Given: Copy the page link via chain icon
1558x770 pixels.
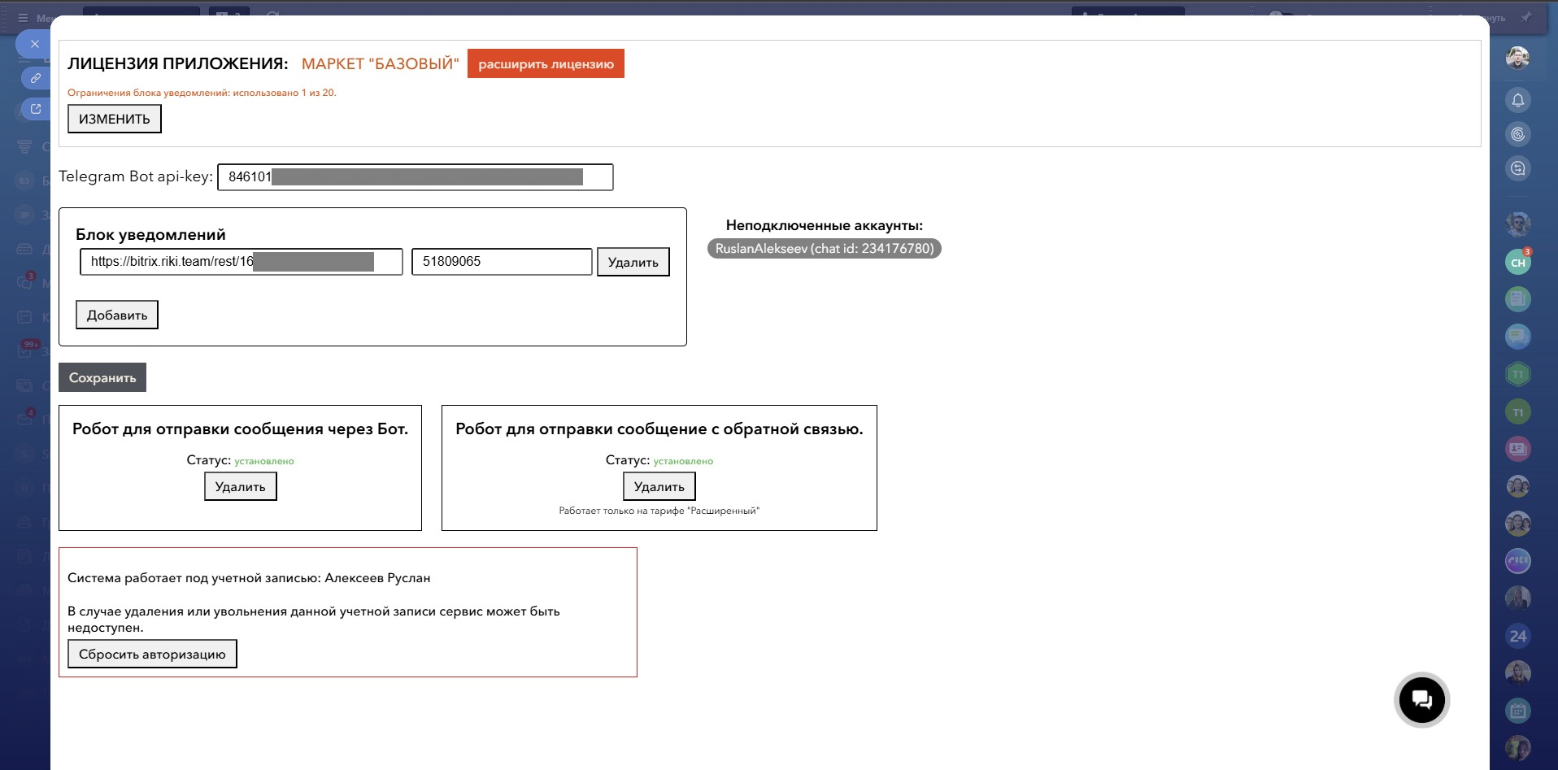Looking at the screenshot, I should point(36,78).
